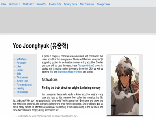
Task: Click the Change These nav link
Action: point(103,4)
